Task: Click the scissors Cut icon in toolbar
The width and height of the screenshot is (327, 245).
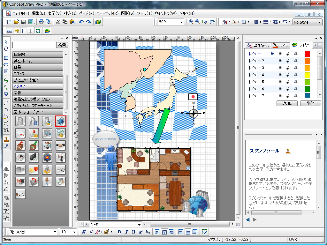Action: pos(58,22)
